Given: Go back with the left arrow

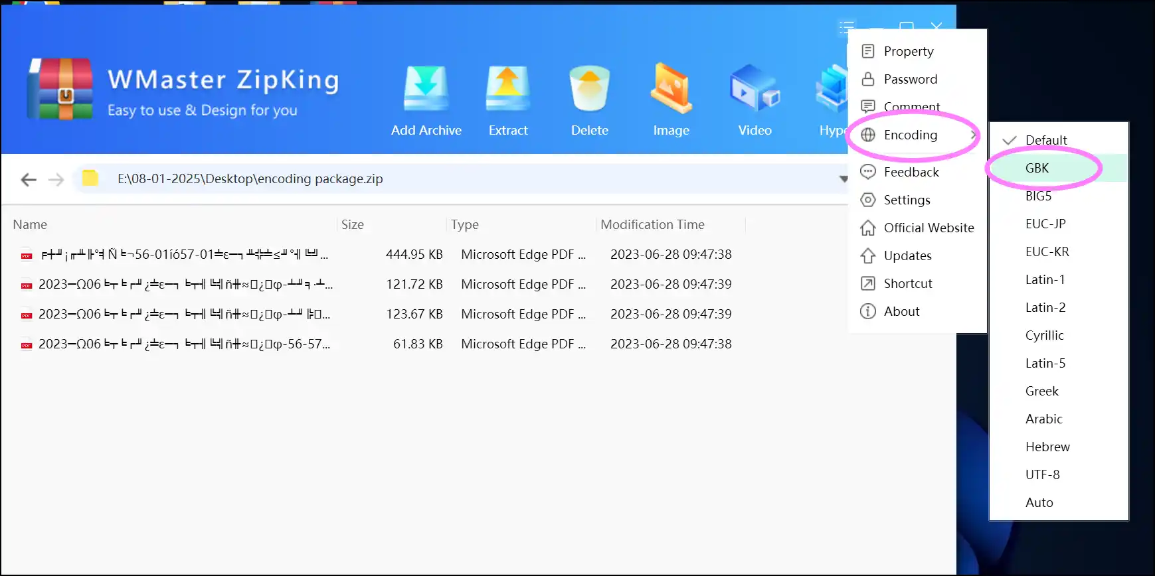Looking at the screenshot, I should tap(29, 179).
